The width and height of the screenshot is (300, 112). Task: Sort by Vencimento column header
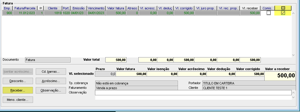[96, 8]
